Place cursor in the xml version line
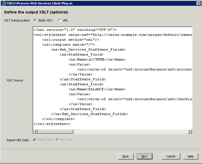The height and width of the screenshot is (164, 202). click(75, 30)
